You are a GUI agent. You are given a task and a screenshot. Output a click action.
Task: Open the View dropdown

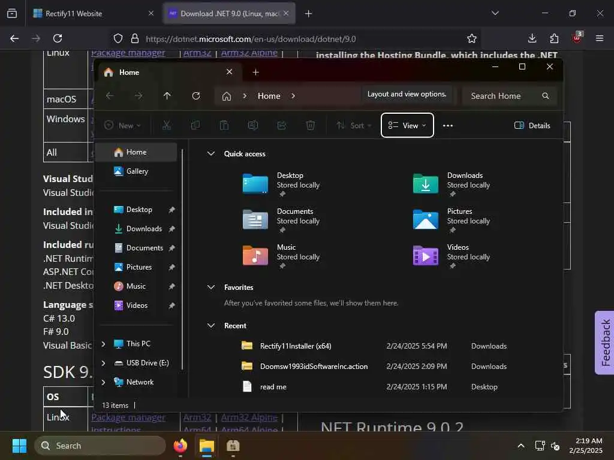[x=407, y=125]
